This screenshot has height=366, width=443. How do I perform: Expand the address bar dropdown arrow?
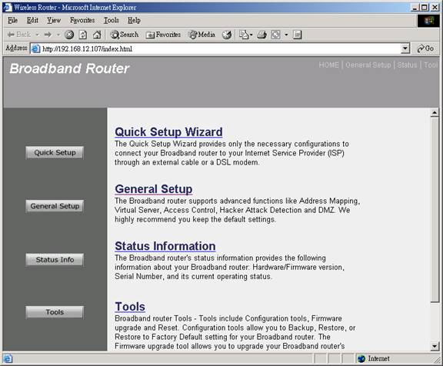click(405, 48)
